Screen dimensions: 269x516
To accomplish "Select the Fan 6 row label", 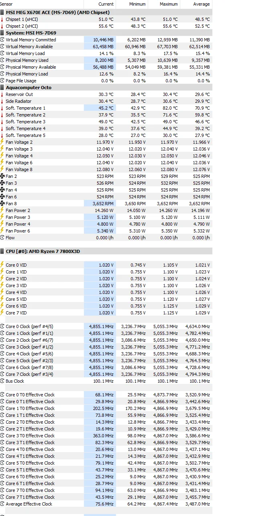I will click(x=11, y=197).
